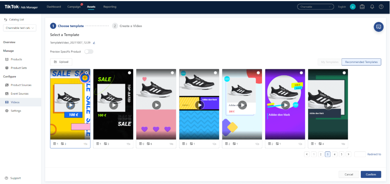The width and height of the screenshot is (390, 184).
Task: Play the pink hearts template preview
Action: point(156,105)
